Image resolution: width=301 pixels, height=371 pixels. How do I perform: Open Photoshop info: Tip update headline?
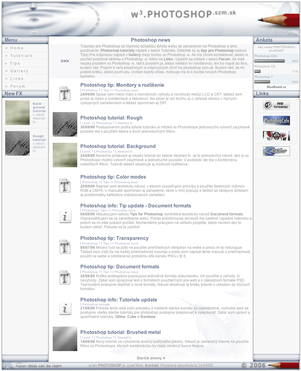135,206
